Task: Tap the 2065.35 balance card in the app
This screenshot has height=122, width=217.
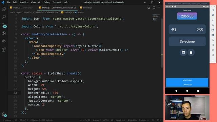Action: click(x=187, y=16)
